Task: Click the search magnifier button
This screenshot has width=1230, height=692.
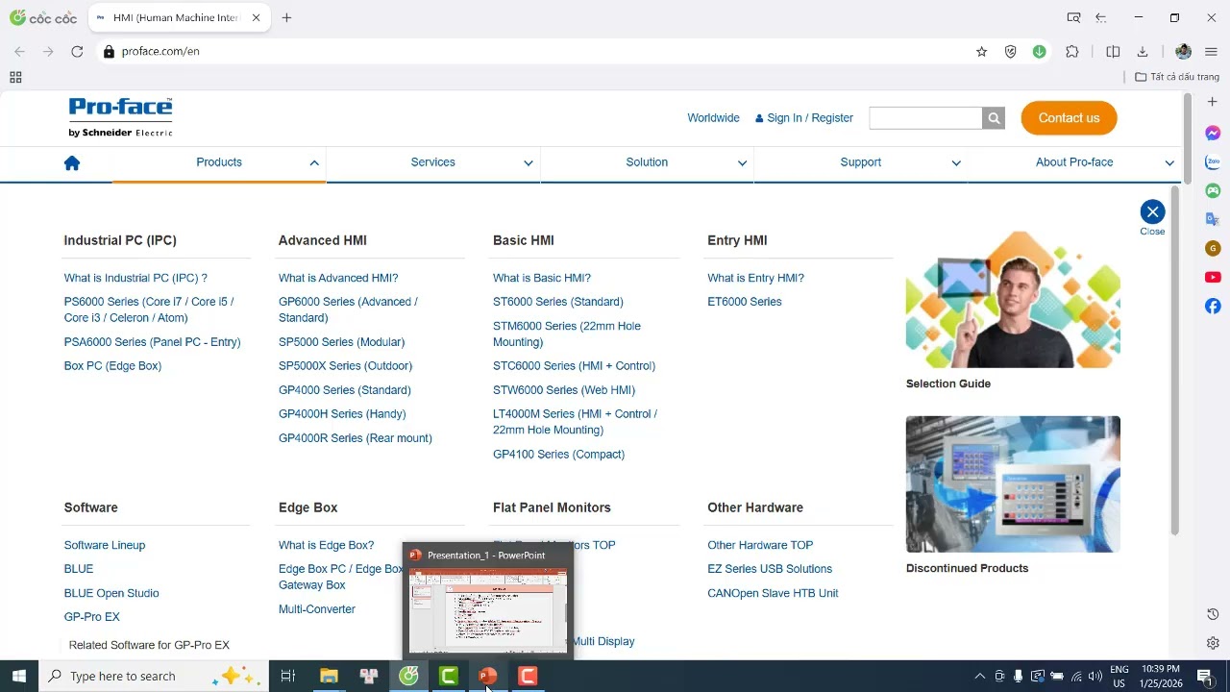Action: point(994,118)
